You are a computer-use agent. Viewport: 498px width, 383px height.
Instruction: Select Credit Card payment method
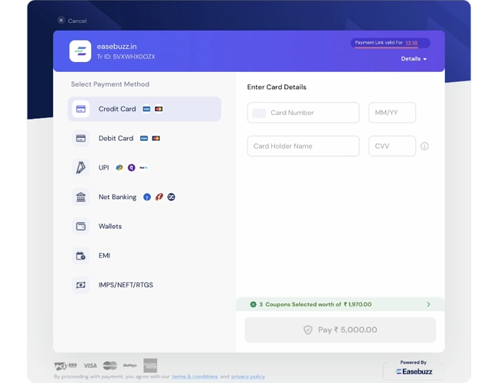click(x=145, y=109)
